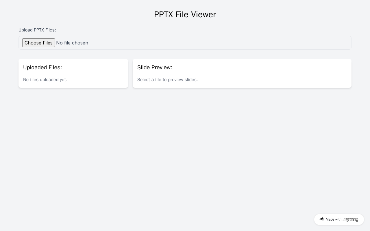The height and width of the screenshot is (231, 370).
Task: Click the word "PPTX" in the page title
Action: [163, 14]
